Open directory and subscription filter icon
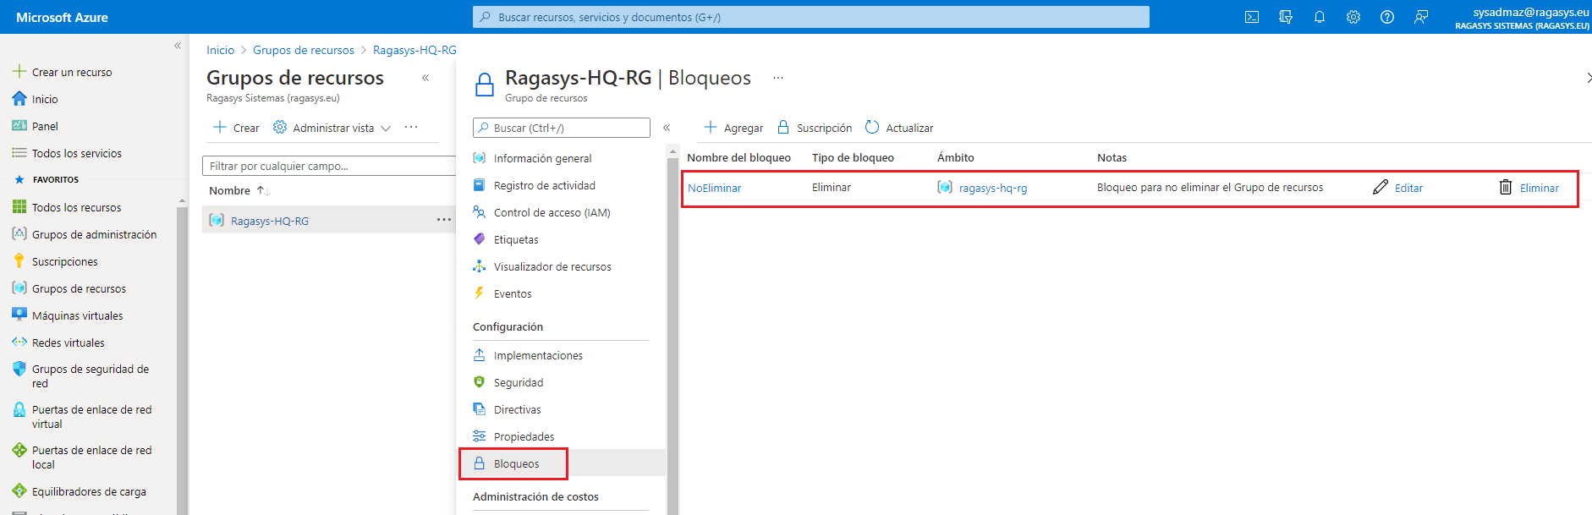The width and height of the screenshot is (1592, 515). [x=1286, y=17]
